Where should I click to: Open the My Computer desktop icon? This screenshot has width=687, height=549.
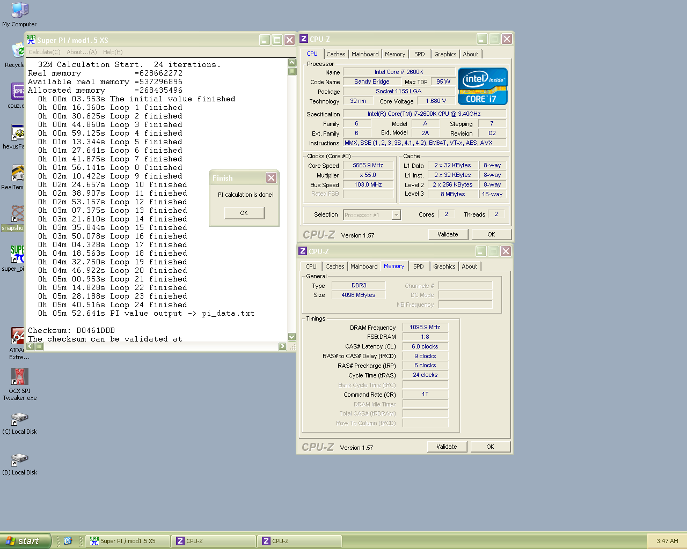click(x=19, y=12)
